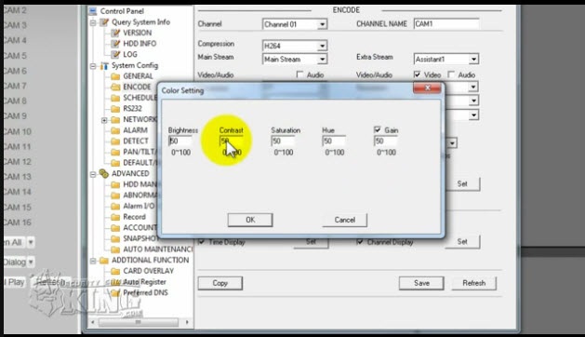Open the ALARM folder icon
585x337 pixels.
click(x=115, y=130)
